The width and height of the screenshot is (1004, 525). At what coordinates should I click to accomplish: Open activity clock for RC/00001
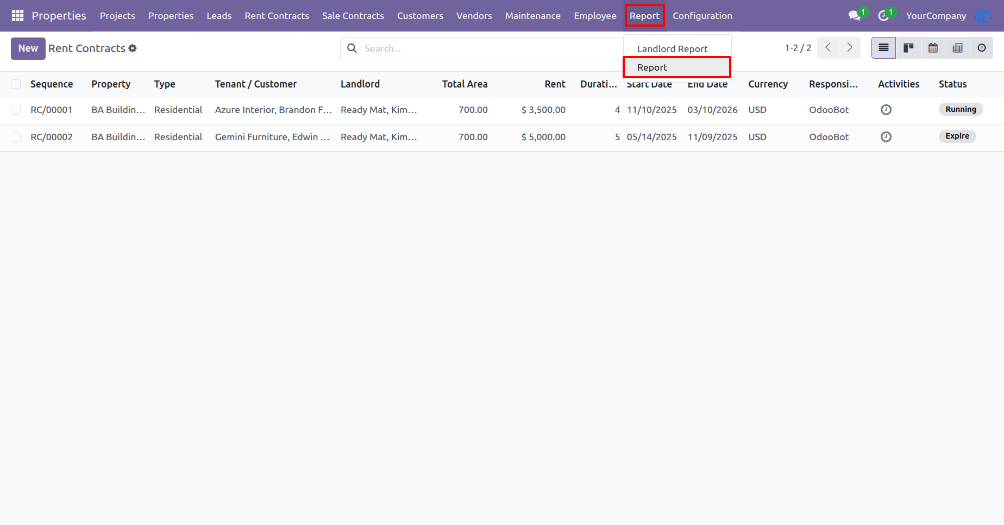[x=886, y=110]
